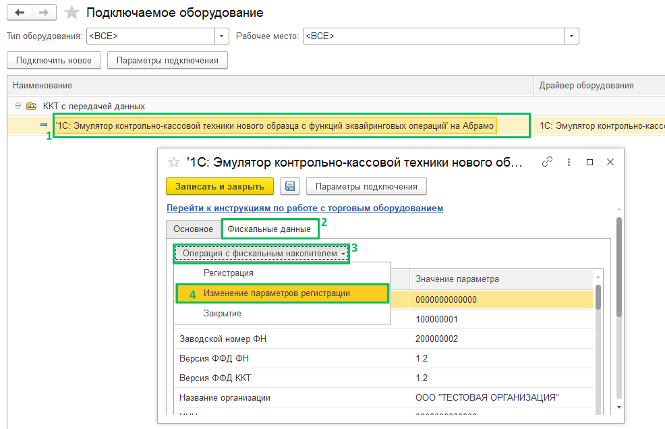
Task: Click the Подключить новое button
Action: [x=53, y=60]
